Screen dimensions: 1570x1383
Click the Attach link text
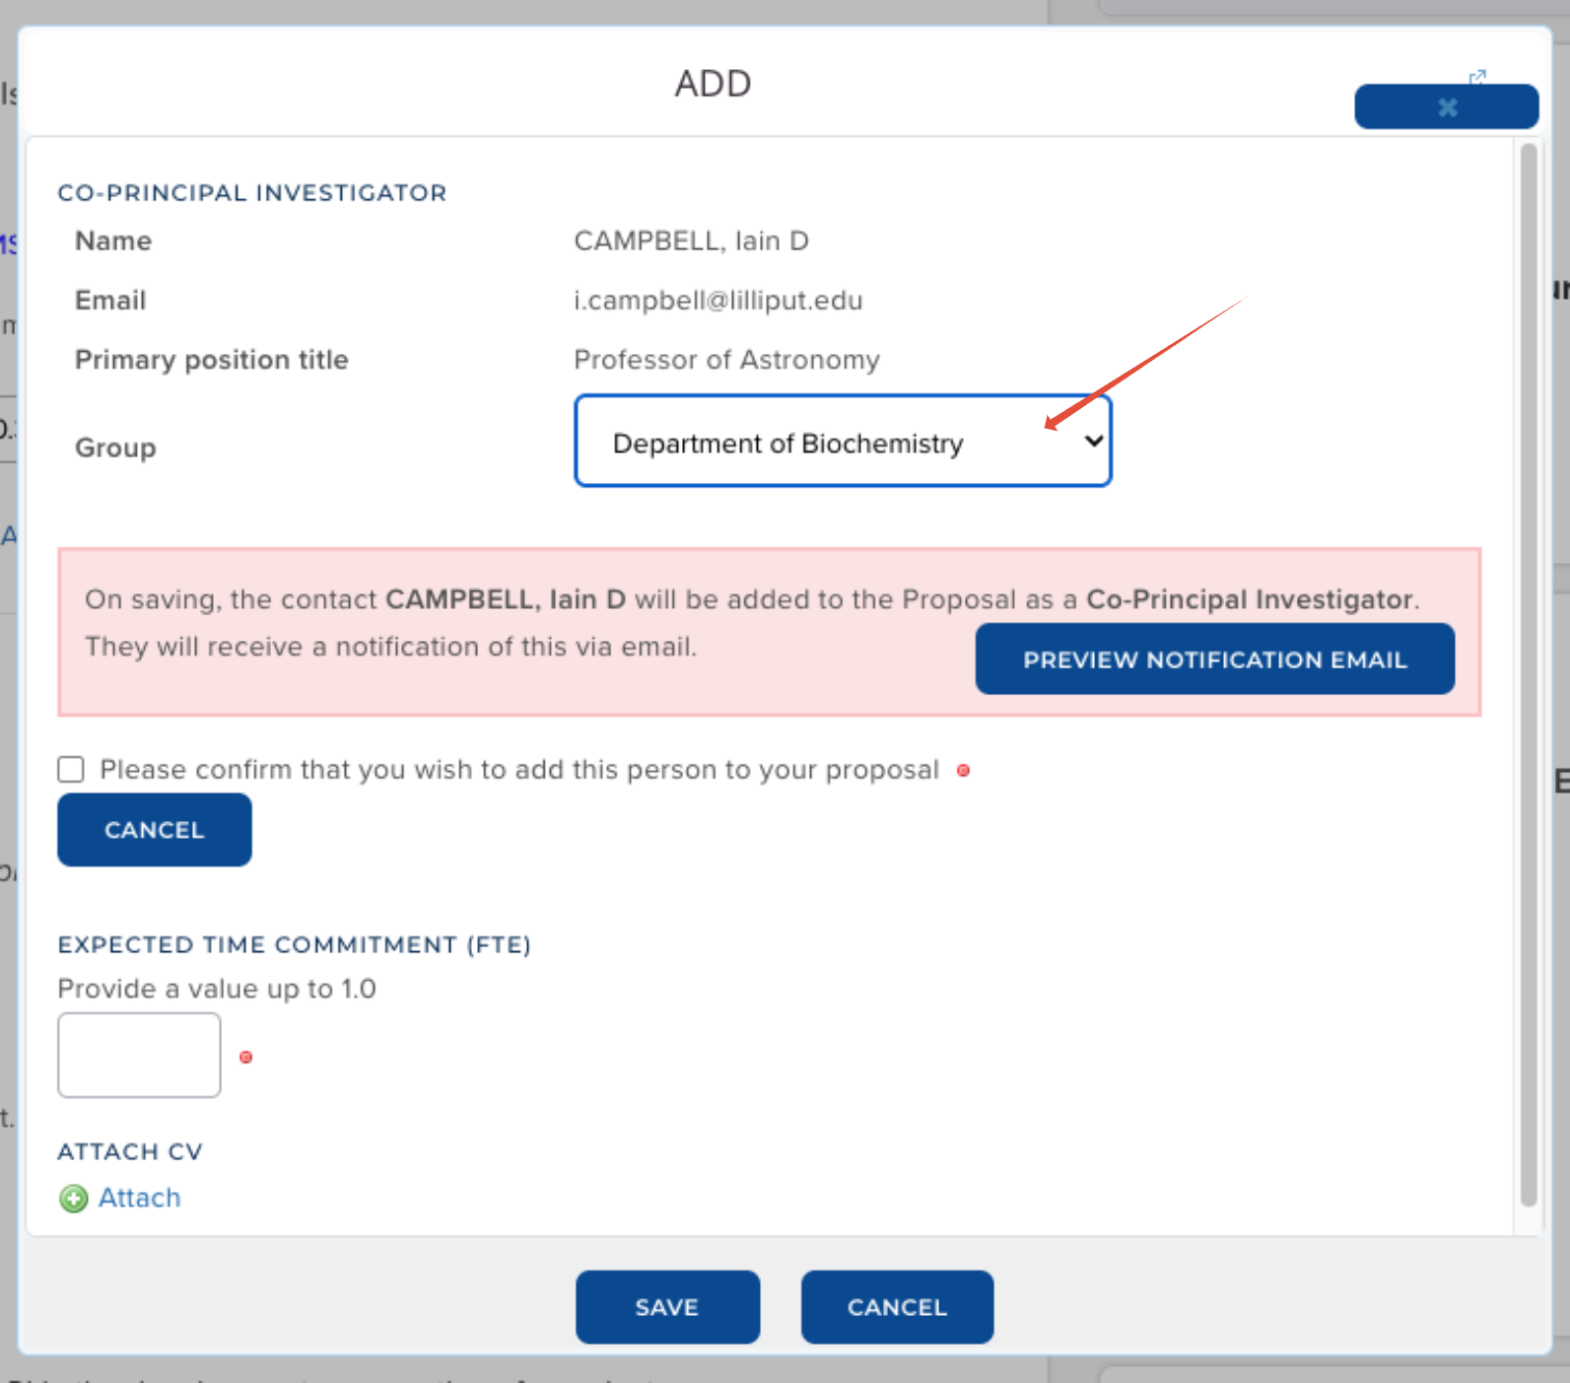tap(139, 1198)
